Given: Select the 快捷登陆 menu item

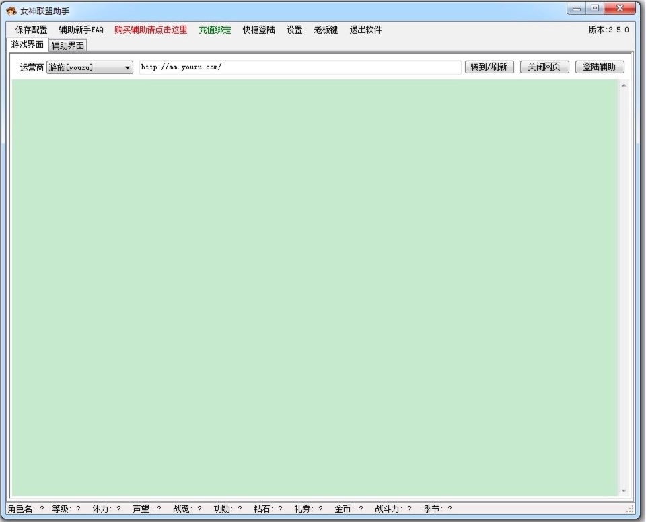Looking at the screenshot, I should [x=258, y=30].
